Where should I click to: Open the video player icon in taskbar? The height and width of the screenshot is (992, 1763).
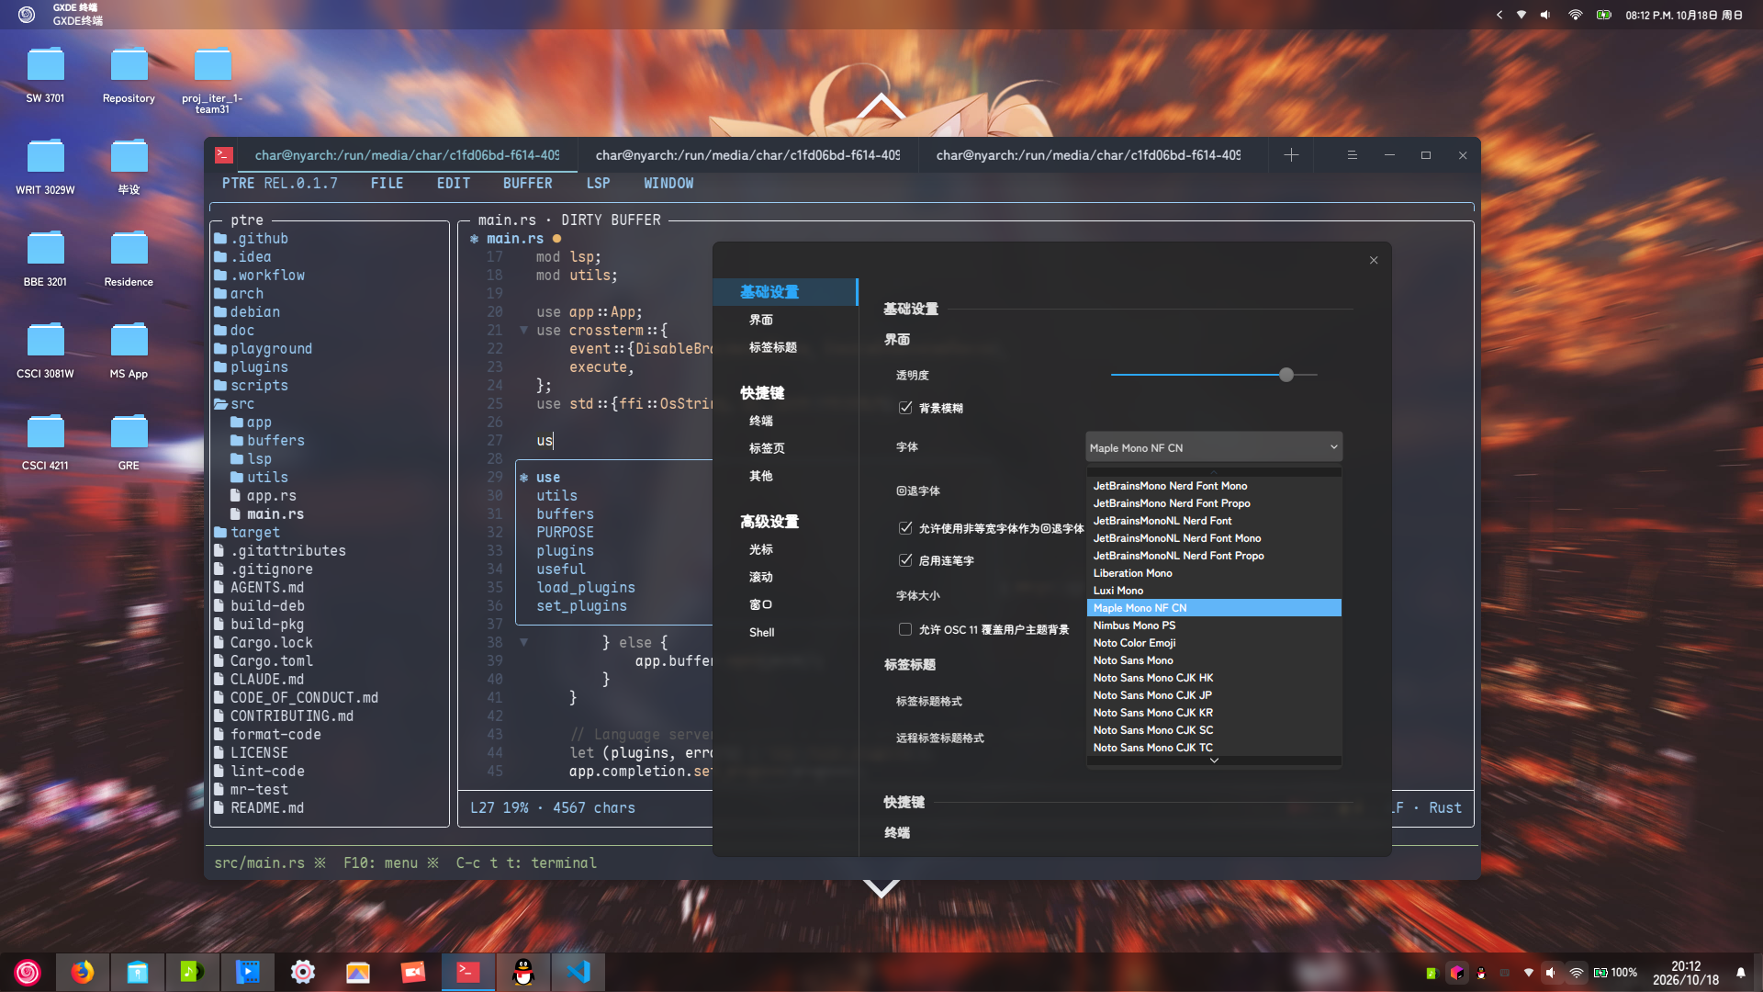pos(248,972)
